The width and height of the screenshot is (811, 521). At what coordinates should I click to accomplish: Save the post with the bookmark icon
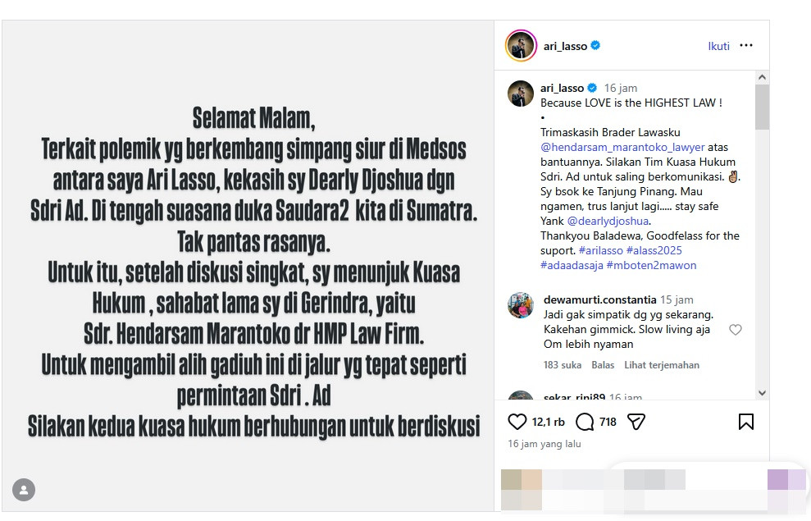(x=746, y=422)
